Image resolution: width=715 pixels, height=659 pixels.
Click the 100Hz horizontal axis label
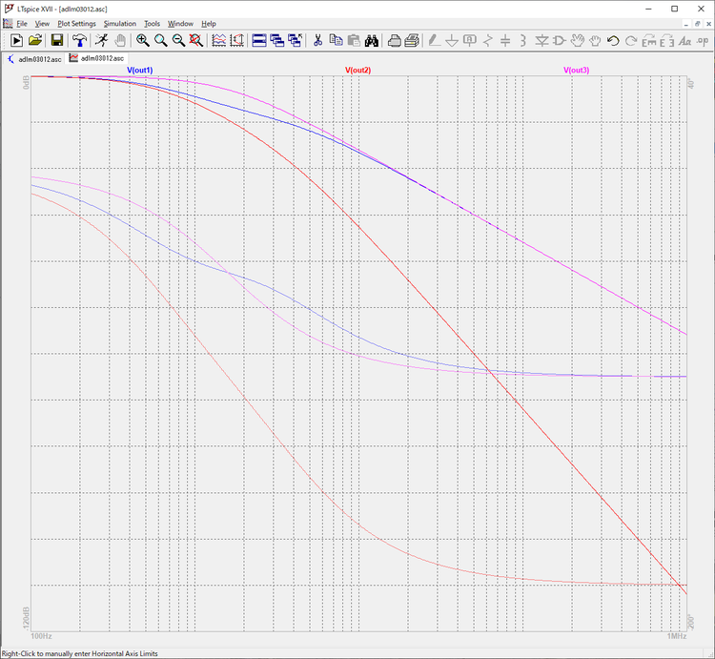pos(41,635)
